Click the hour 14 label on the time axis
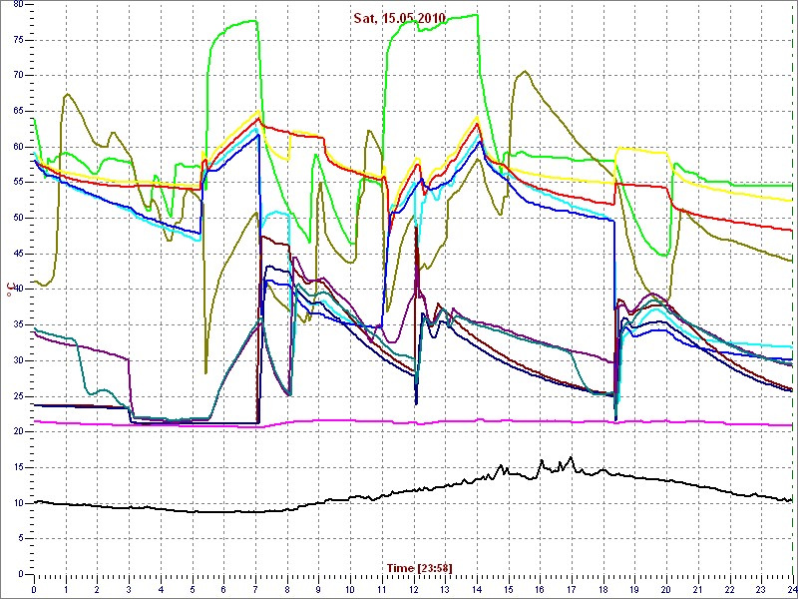Viewport: 798px width, 599px height. click(x=476, y=589)
